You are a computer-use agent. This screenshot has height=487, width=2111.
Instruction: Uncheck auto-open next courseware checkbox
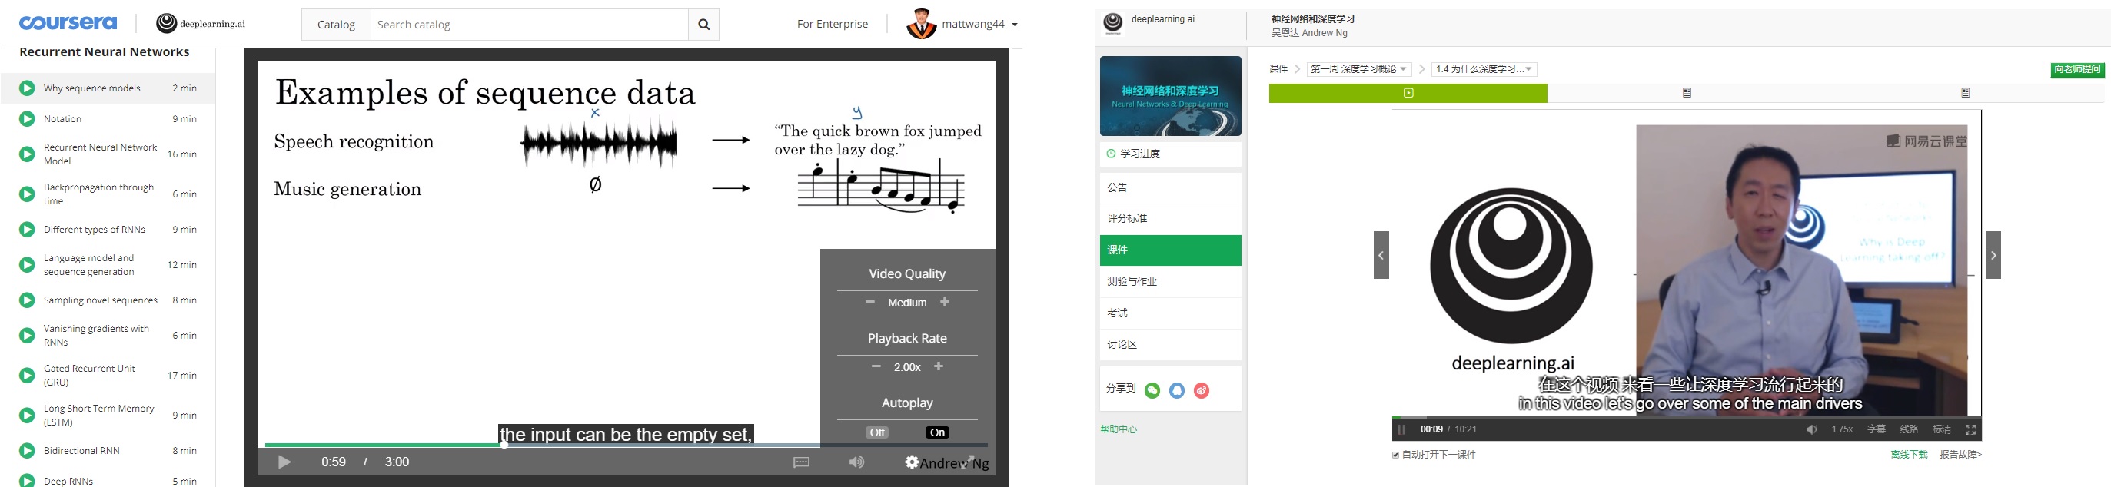[1395, 455]
